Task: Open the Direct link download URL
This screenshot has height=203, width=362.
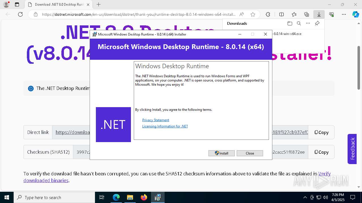Action: click(73, 132)
